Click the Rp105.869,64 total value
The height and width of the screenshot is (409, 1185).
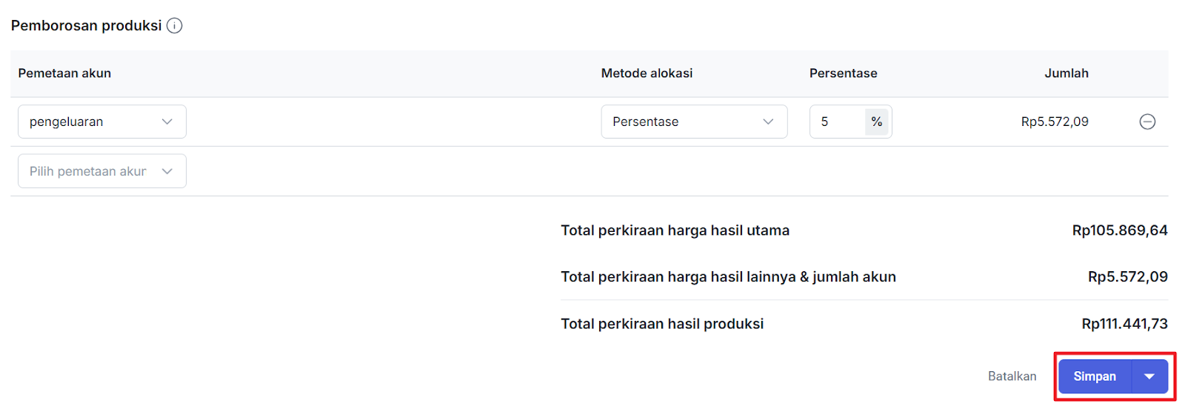tap(1119, 230)
